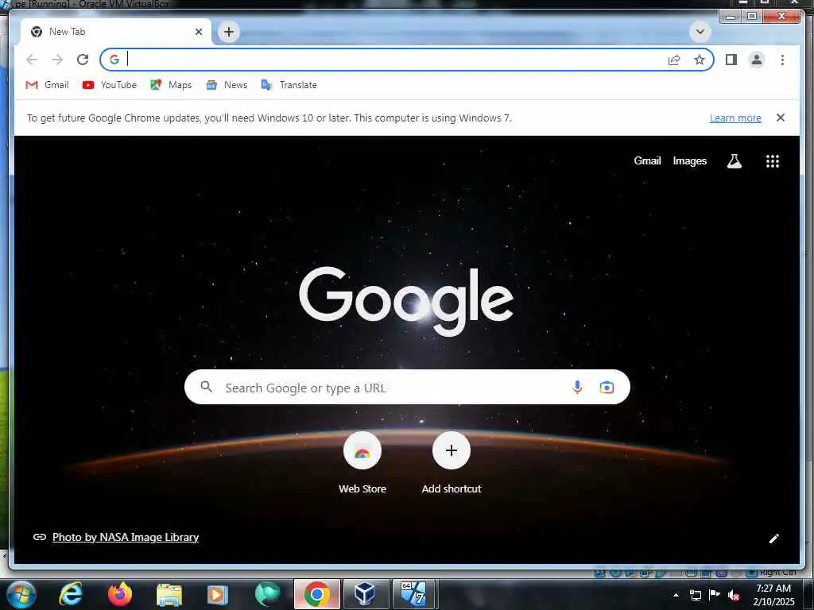Open Windows Explorer folder in taskbar
Viewport: 814px width, 610px height.
[169, 594]
